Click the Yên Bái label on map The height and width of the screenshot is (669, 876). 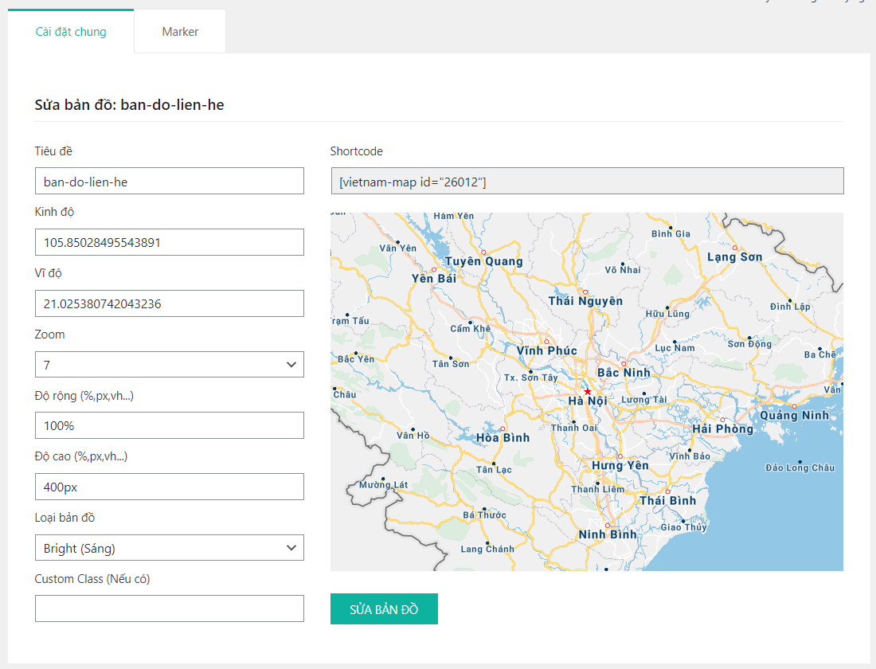coord(434,279)
